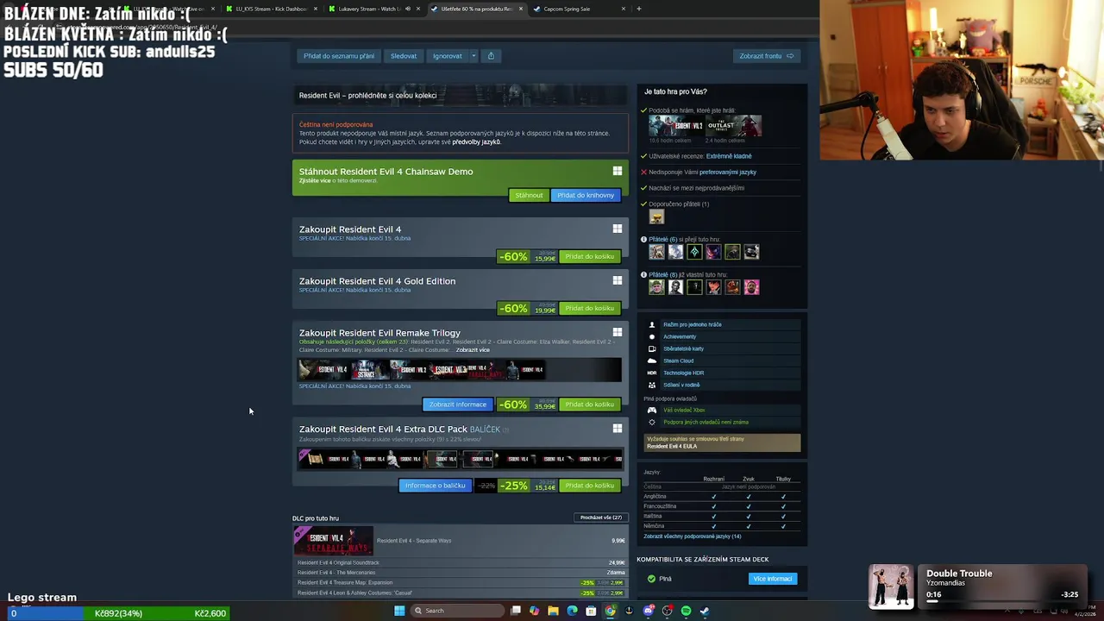Click Achievementy feature icon row

point(721,336)
